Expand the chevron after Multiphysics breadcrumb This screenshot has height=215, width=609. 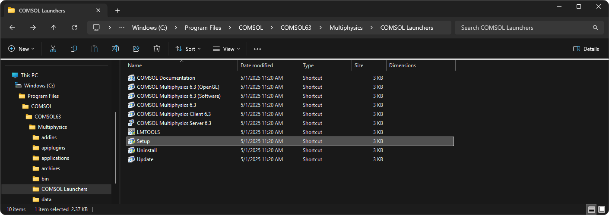[x=371, y=28]
